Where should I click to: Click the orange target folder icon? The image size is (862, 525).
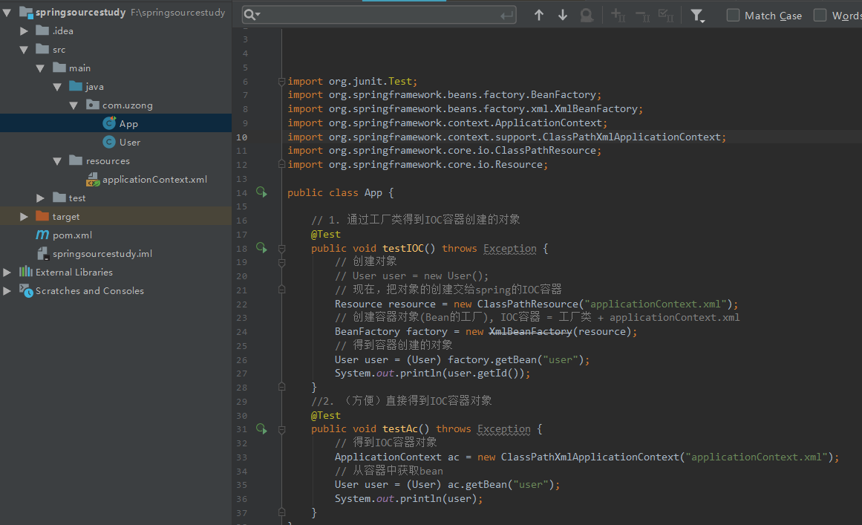click(x=42, y=216)
